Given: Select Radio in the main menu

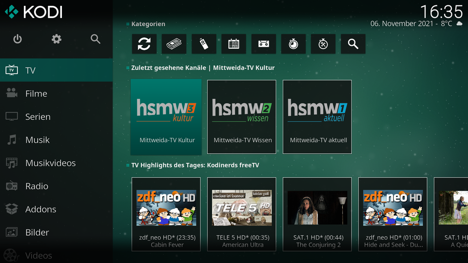Looking at the screenshot, I should [x=57, y=186].
